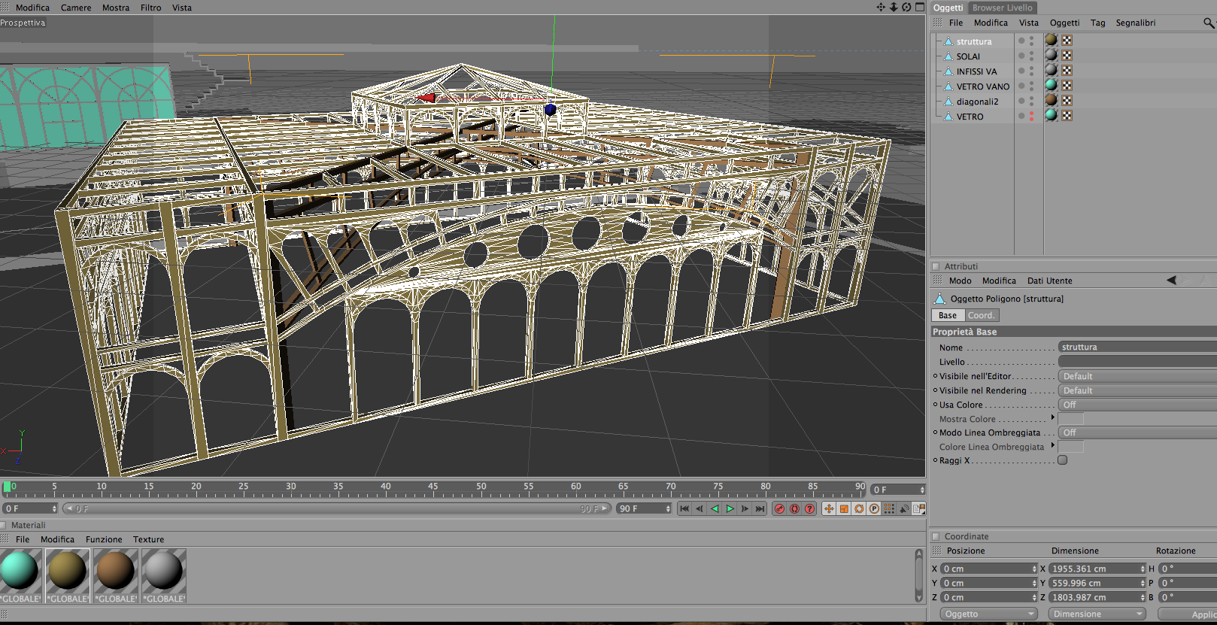The image size is (1217, 625).
Task: Select the texture tag of SOLAI
Action: (1052, 56)
